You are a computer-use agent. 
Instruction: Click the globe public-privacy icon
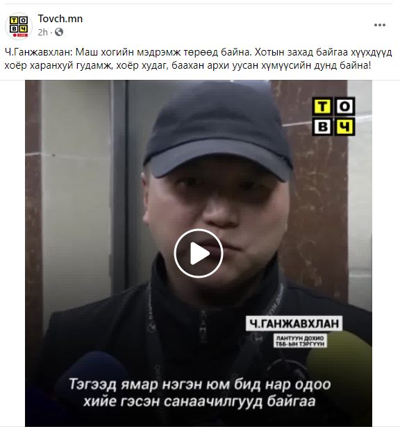pos(59,33)
